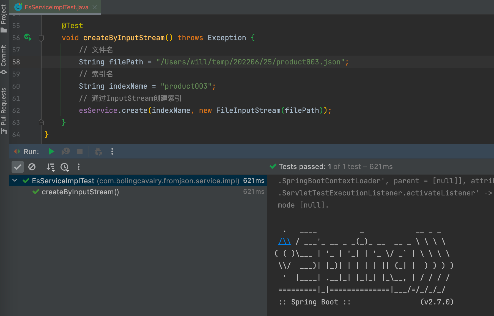The height and width of the screenshot is (316, 494).
Task: Open the Commit tool window
Action: 4,59
